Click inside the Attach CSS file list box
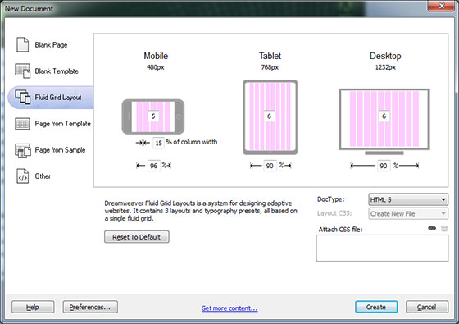Image resolution: width=459 pixels, height=324 pixels. 382,248
